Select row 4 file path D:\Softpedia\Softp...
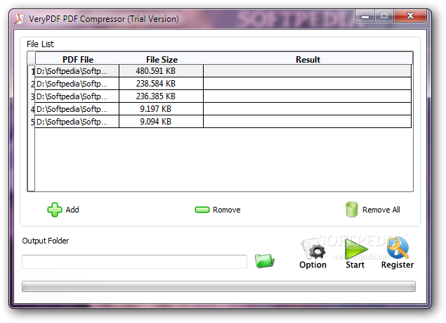The width and height of the screenshot is (446, 323). [x=77, y=109]
